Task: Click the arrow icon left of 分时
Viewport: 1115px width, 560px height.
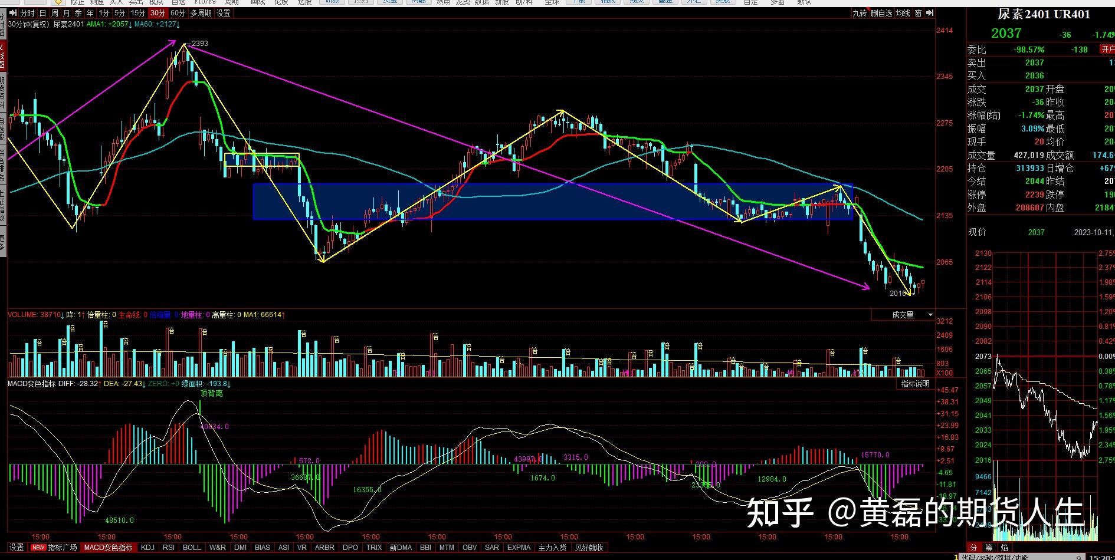Action: click(13, 12)
